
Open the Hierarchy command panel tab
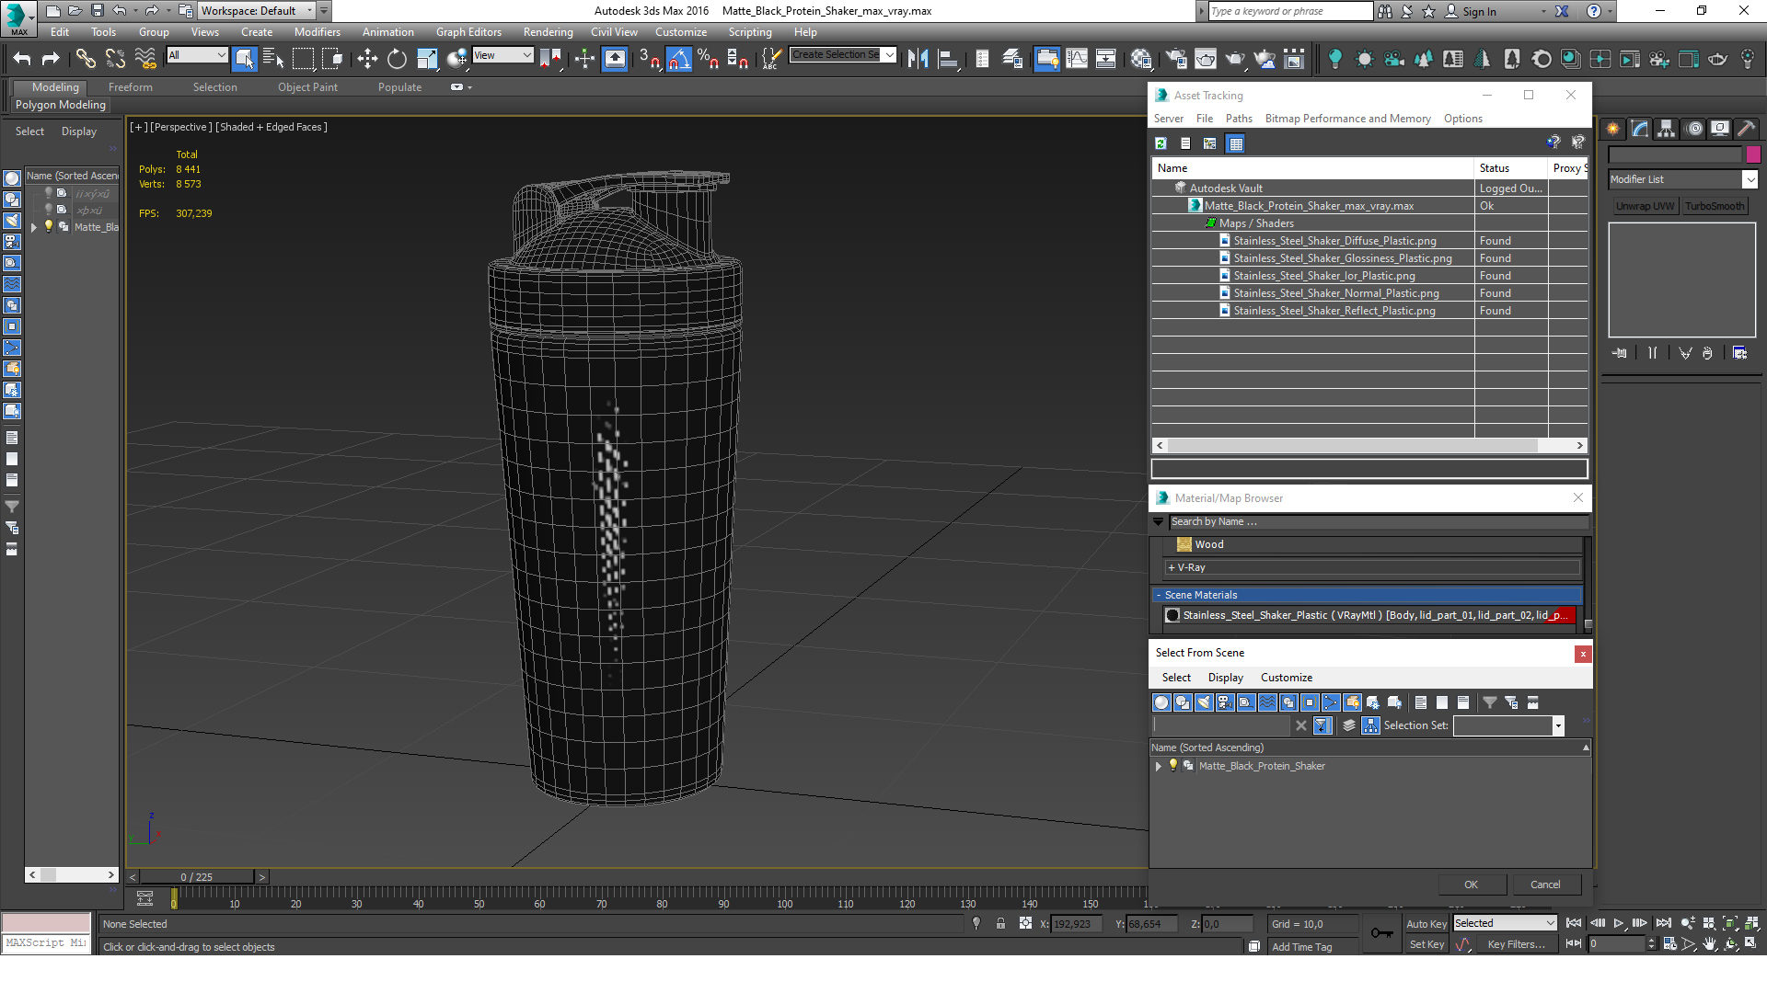[1667, 129]
